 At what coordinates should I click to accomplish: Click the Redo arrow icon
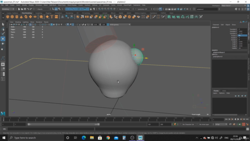pos(31,9)
